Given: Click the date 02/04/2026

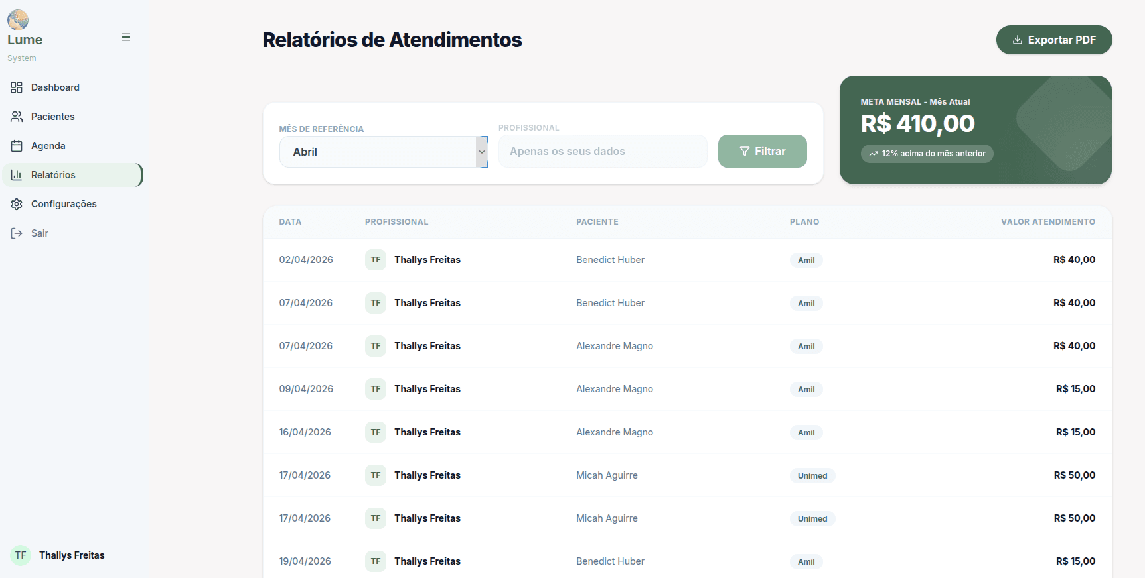Looking at the screenshot, I should point(306,260).
